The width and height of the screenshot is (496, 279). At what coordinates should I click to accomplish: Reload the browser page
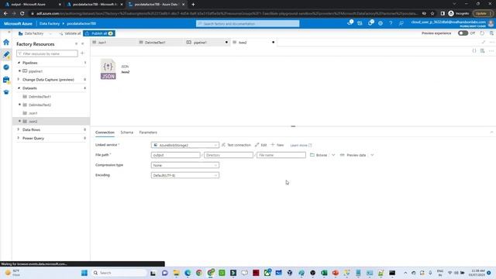(22, 14)
